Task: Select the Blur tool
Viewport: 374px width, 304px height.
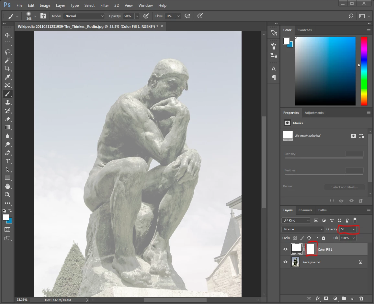Action: click(7, 136)
